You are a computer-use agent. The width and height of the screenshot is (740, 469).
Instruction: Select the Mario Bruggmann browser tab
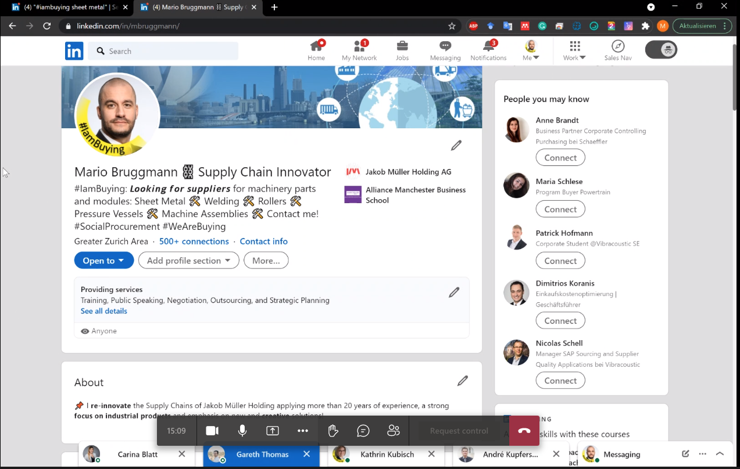point(198,7)
